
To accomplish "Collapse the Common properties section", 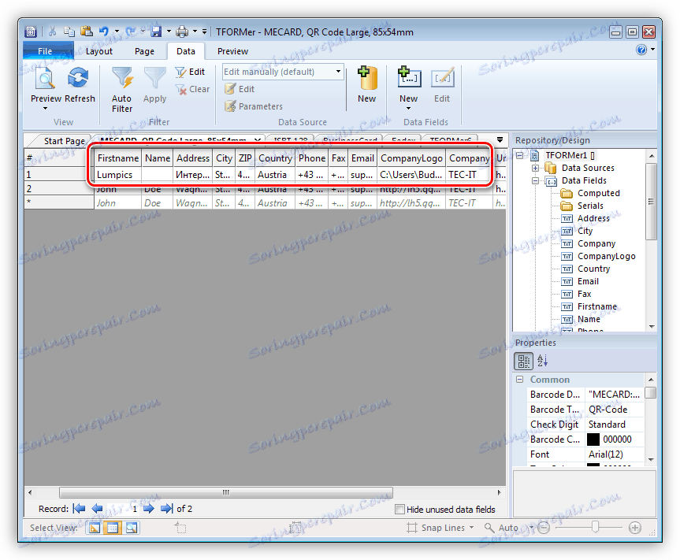I will [x=519, y=380].
